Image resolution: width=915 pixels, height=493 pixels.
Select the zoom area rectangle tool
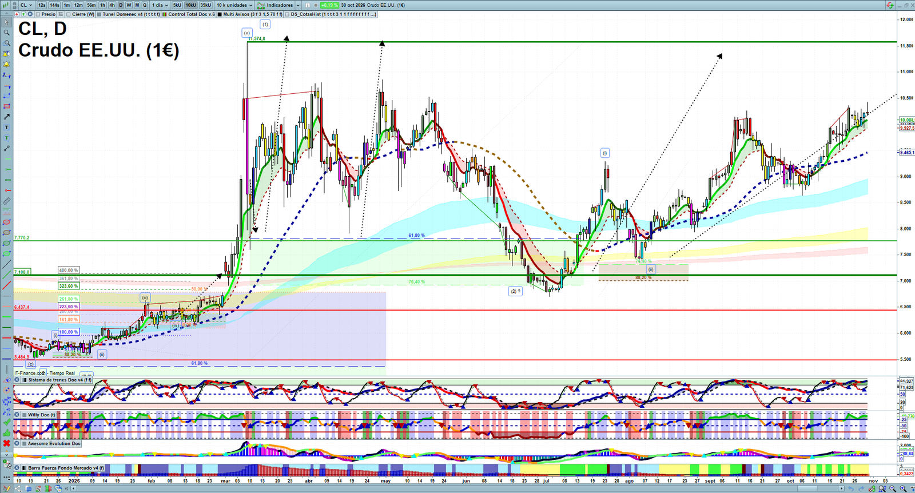(x=6, y=43)
